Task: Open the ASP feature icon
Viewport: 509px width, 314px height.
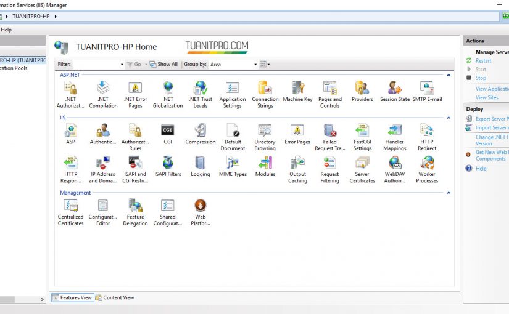Action: click(70, 134)
